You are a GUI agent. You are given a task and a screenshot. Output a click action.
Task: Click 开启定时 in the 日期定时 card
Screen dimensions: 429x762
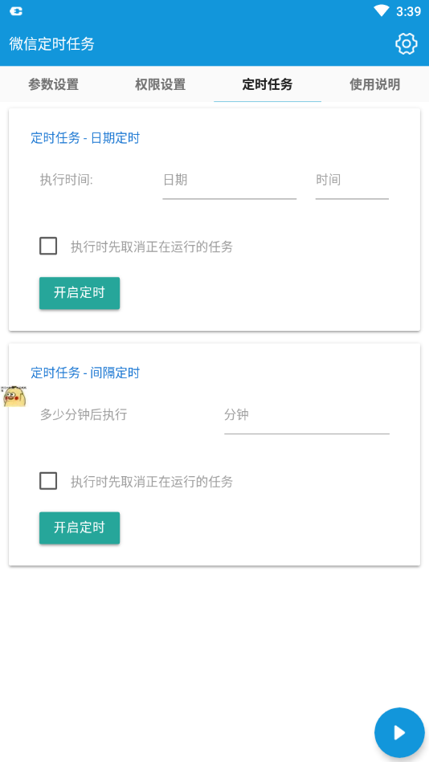pyautogui.click(x=80, y=293)
